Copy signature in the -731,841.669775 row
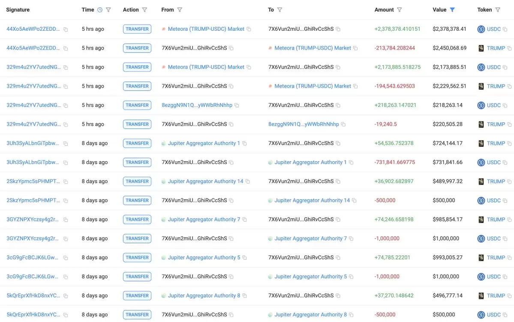The image size is (514, 322). pyautogui.click(x=66, y=162)
